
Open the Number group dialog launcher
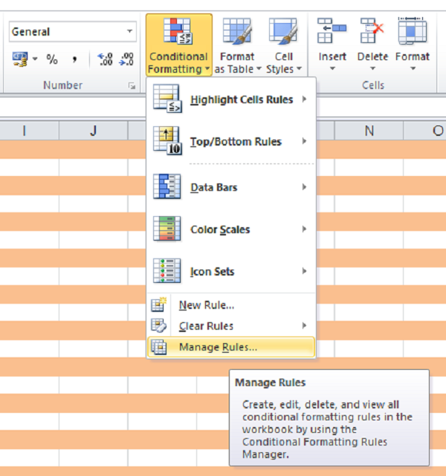[132, 86]
